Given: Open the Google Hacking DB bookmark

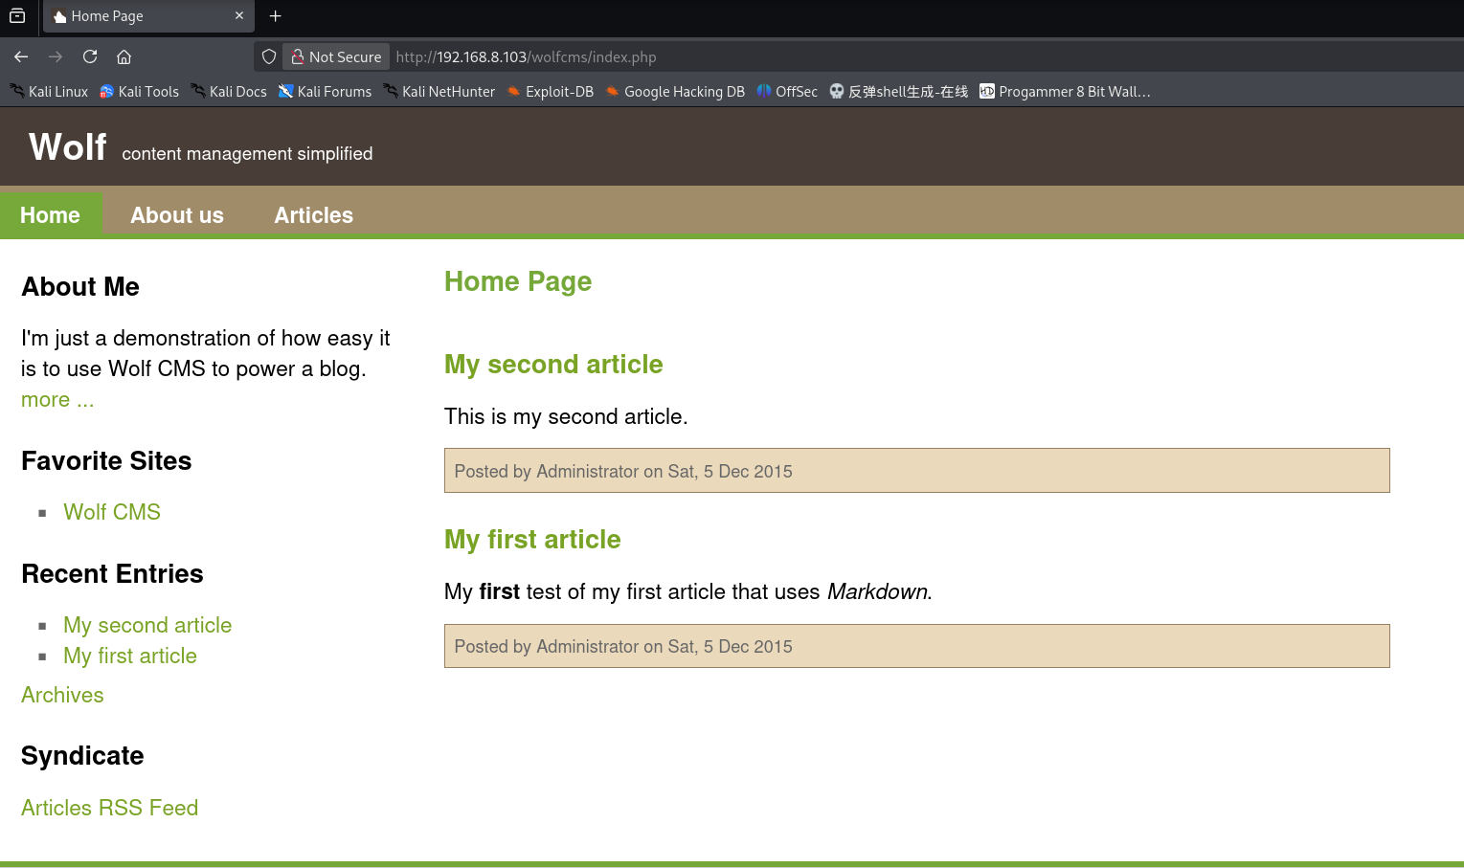Looking at the screenshot, I should (675, 91).
